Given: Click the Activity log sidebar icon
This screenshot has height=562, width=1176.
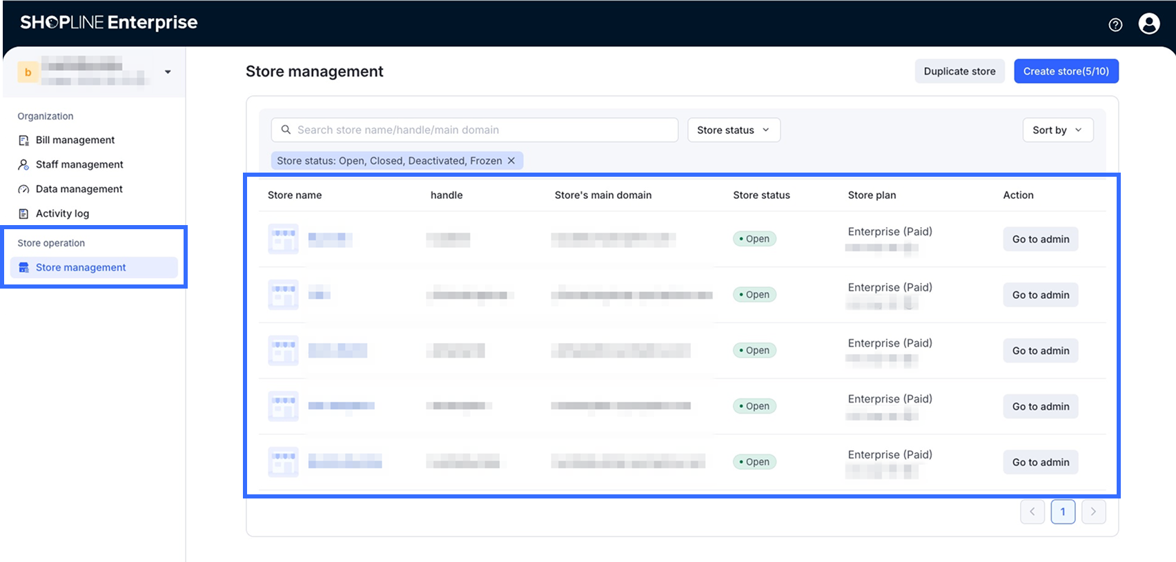Looking at the screenshot, I should coord(23,214).
